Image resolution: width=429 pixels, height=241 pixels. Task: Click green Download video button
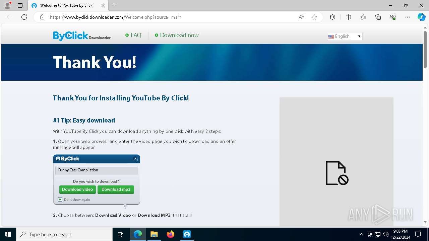click(77, 189)
